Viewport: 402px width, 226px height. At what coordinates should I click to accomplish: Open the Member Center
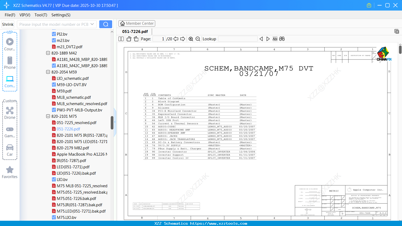[x=137, y=23]
